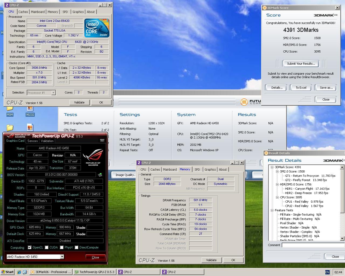345x276 pixels.
Task: Click the Save as... button
Action: point(326,88)
